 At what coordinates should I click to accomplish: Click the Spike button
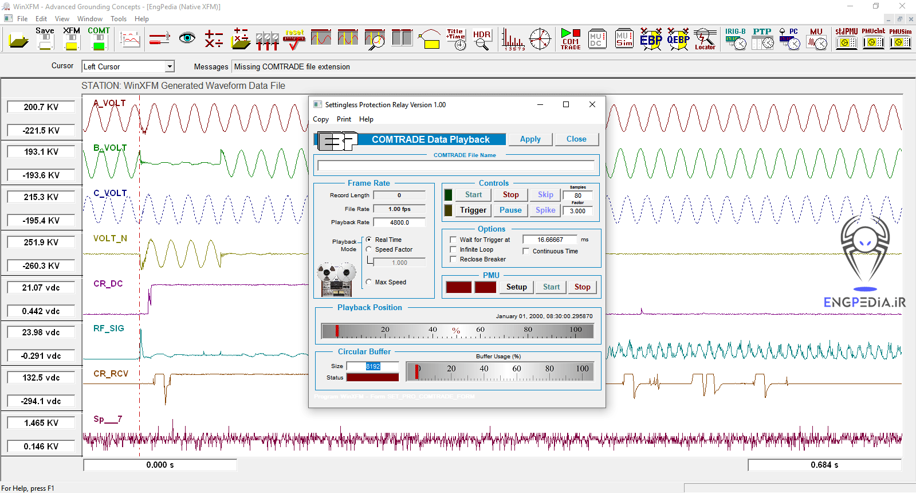tap(545, 210)
